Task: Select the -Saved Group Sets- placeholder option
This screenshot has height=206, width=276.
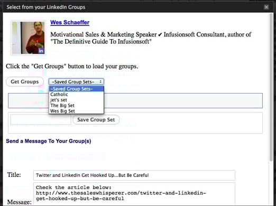Action: pyautogui.click(x=76, y=89)
